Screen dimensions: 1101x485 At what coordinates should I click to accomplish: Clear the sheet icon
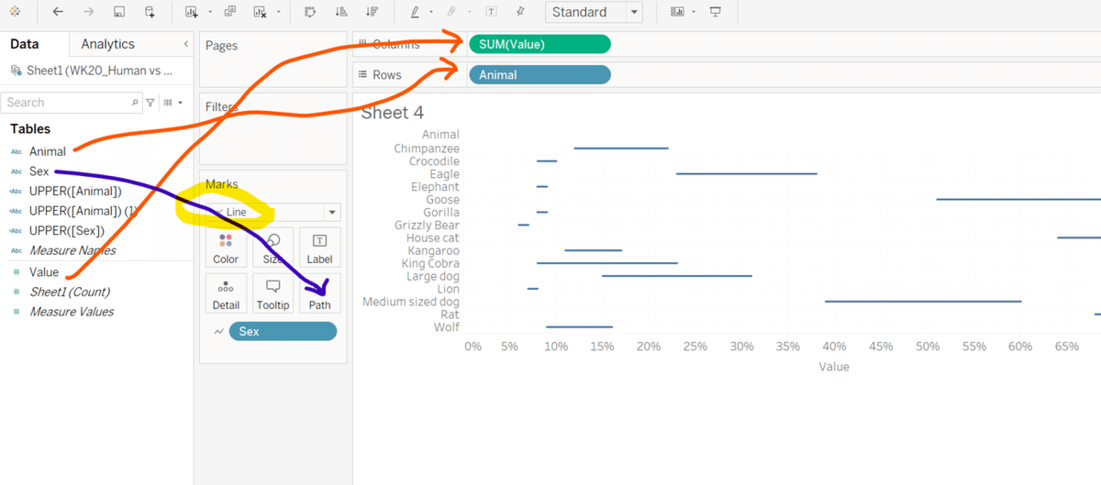(x=260, y=12)
